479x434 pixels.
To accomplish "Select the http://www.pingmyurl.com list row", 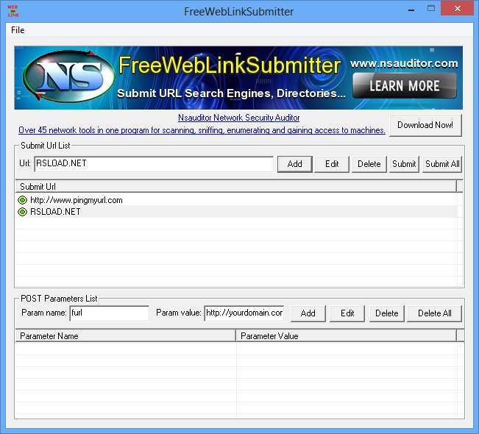I will (x=236, y=200).
